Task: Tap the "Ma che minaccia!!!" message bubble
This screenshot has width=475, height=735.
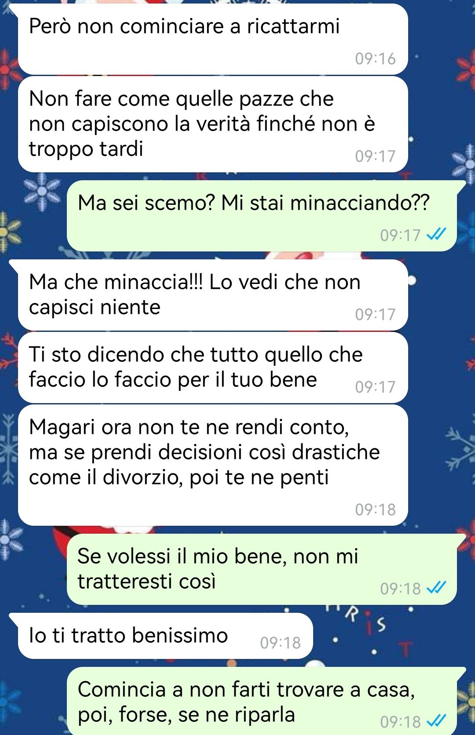Action: (213, 295)
